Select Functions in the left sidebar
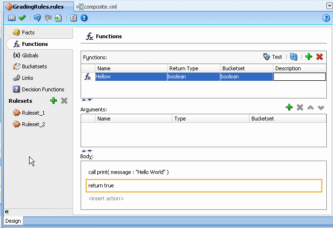Image resolution: width=333 pixels, height=228 pixels. click(40, 44)
